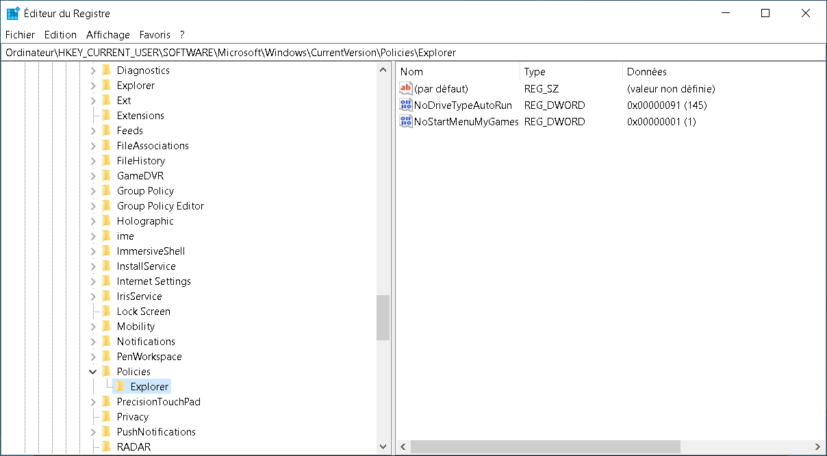Screen dimensions: 827x456
Task: Click the Privacy folder icon
Action: 106,417
